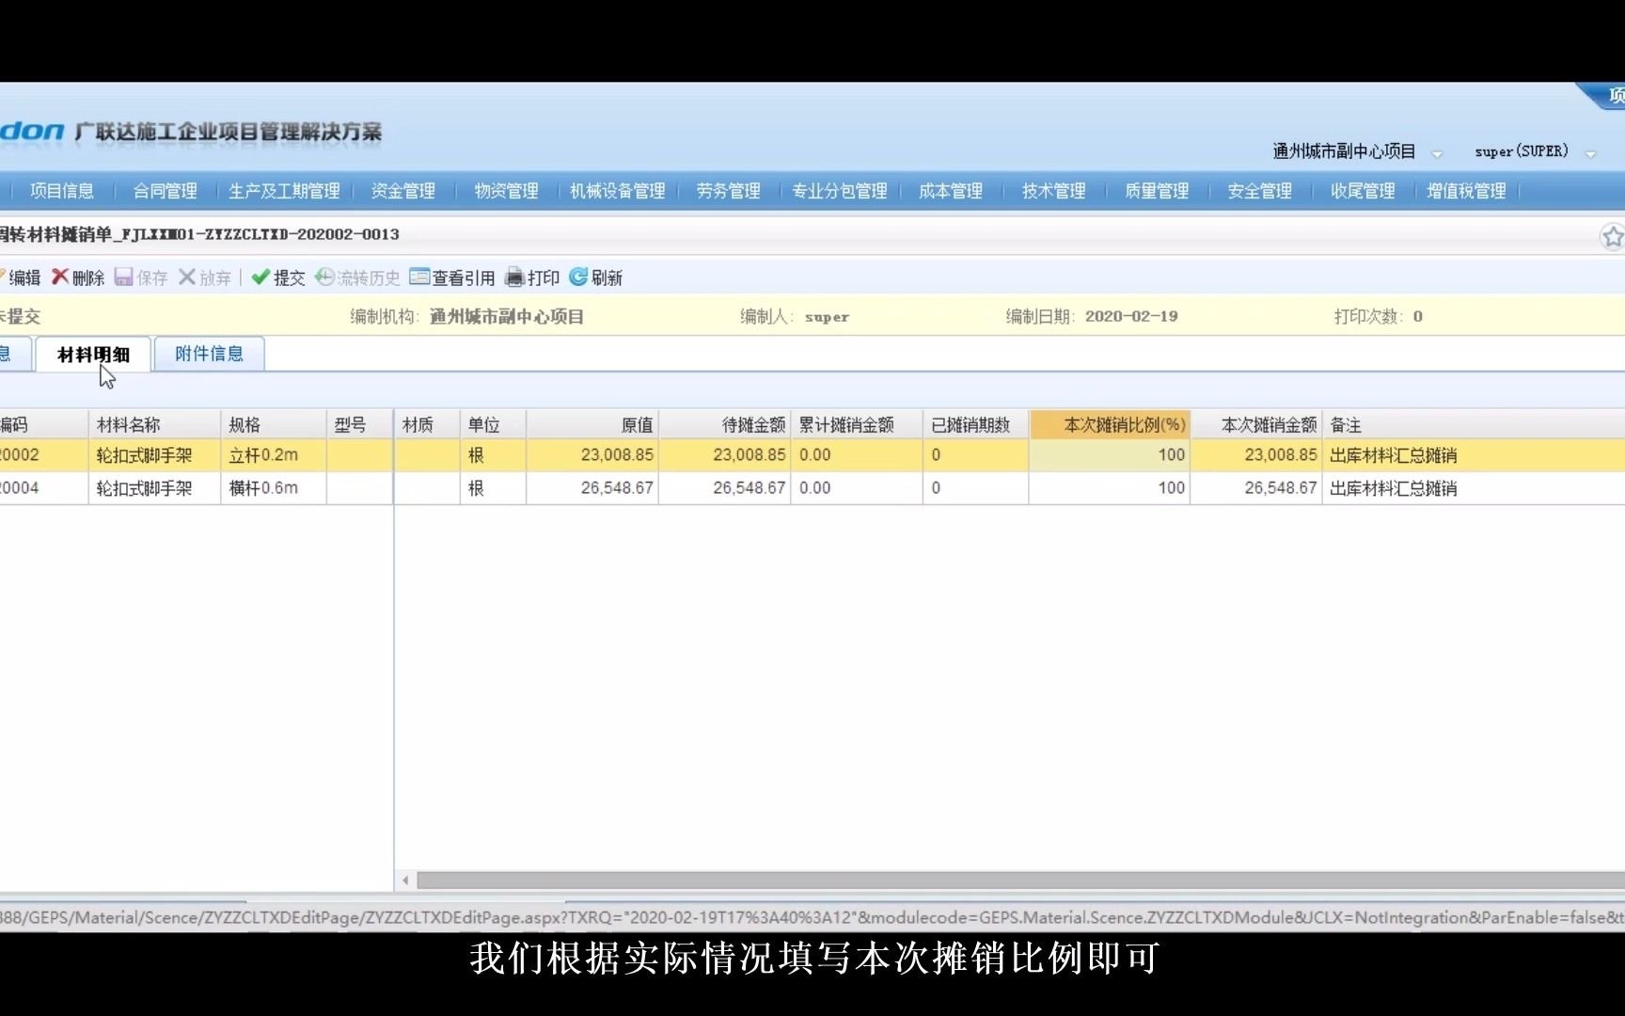Open the 安全管理 menu

point(1260,191)
